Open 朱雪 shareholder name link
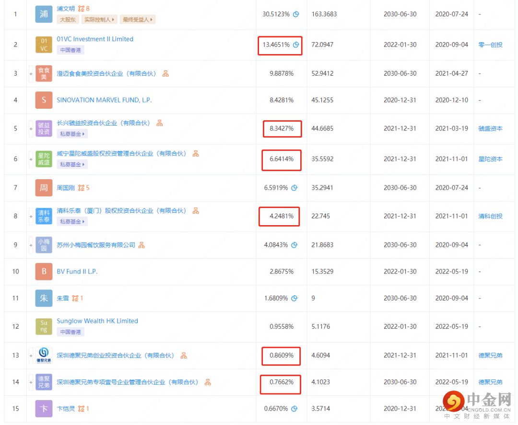 tap(63, 299)
